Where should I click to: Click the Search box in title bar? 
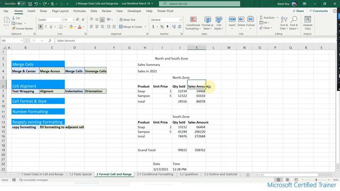[200, 4]
